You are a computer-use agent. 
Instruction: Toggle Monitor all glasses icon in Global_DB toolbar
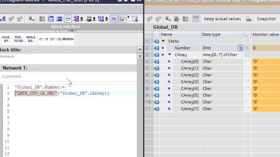196,19
